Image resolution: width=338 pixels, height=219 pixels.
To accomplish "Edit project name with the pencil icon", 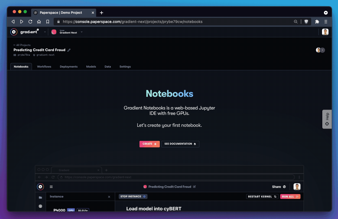I will click(69, 50).
